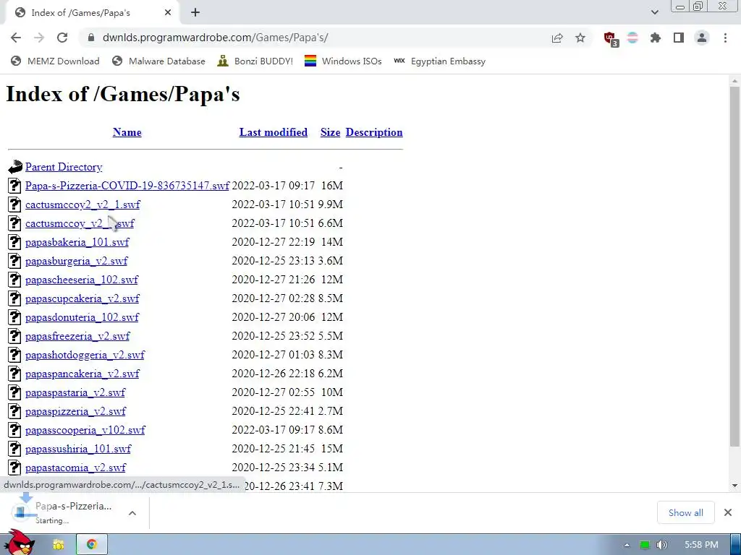Click the striped flag extension icon
Viewport: 741px width, 555px height.
632,38
